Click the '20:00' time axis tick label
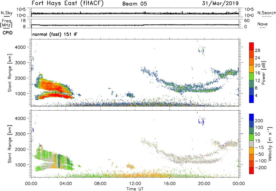276x191 pixels. coord(204,184)
